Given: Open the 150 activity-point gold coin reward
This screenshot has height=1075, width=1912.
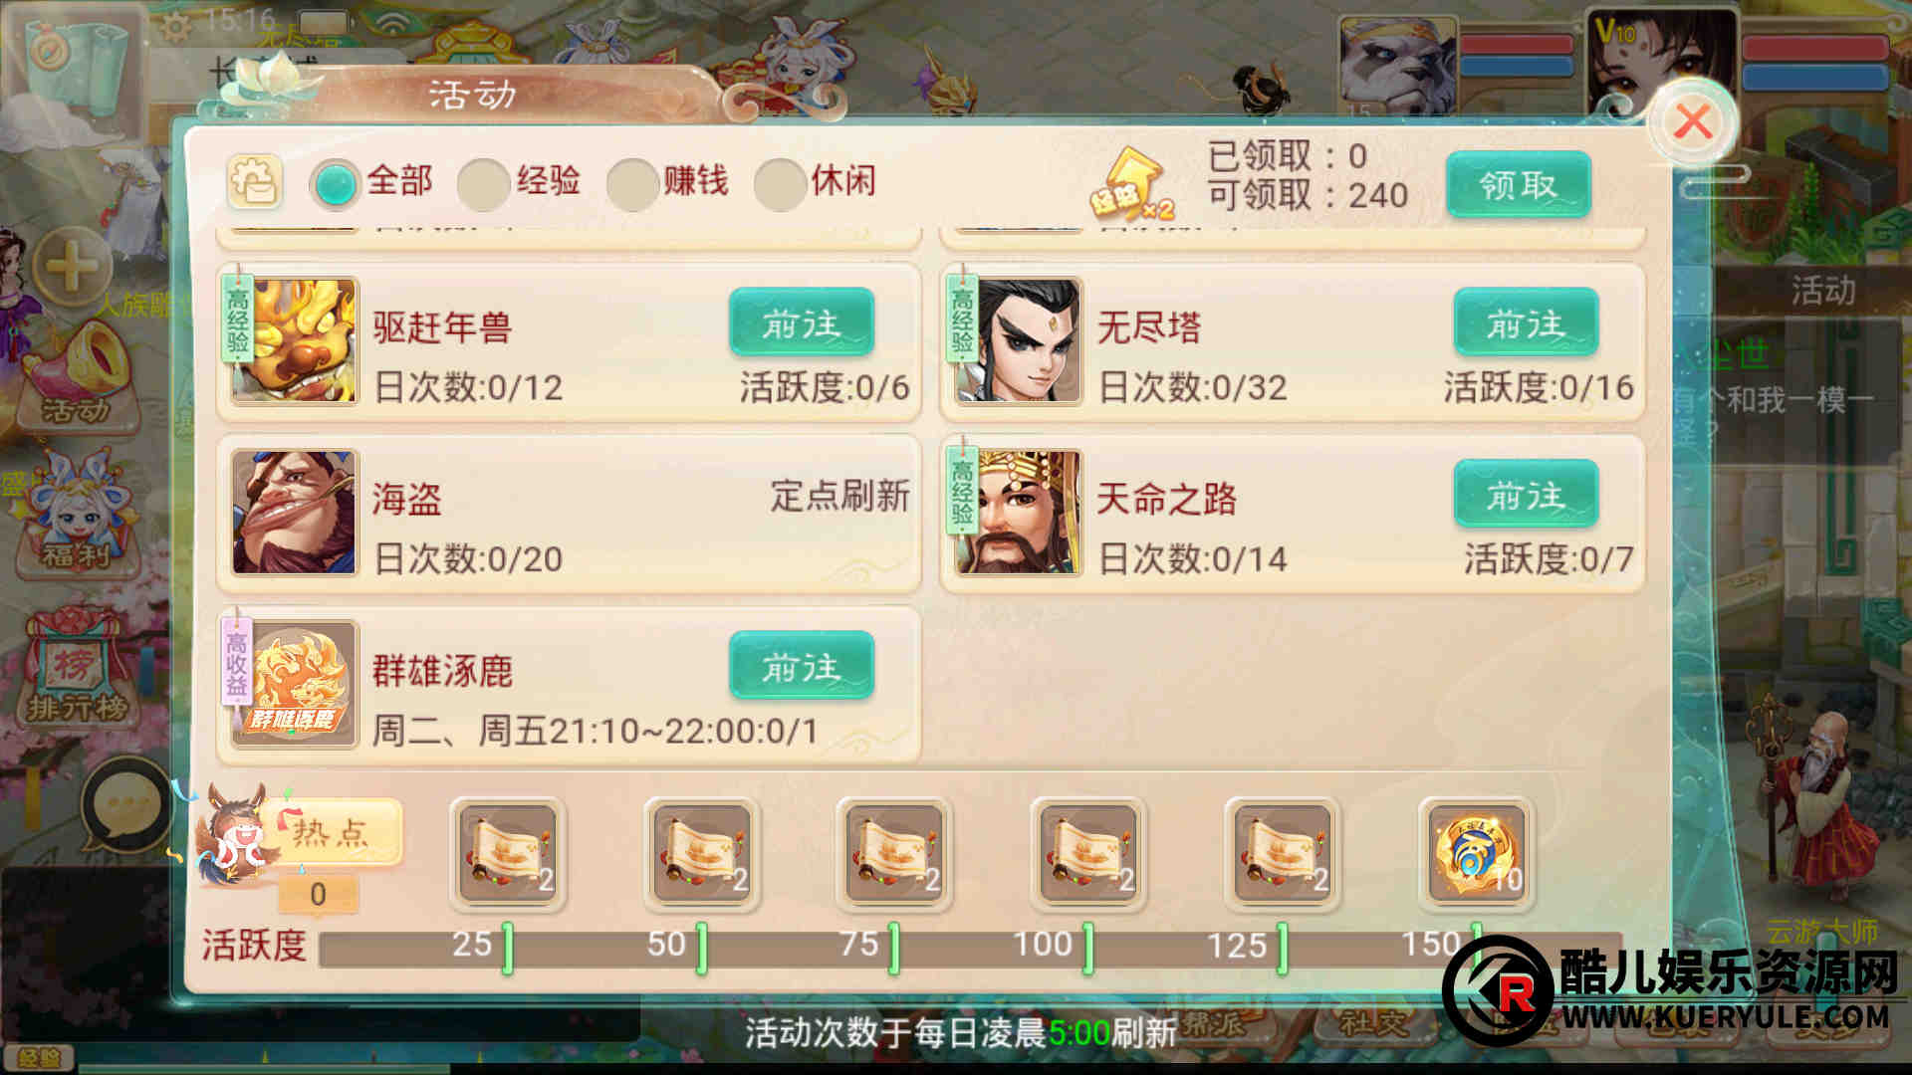Looking at the screenshot, I should [x=1476, y=854].
